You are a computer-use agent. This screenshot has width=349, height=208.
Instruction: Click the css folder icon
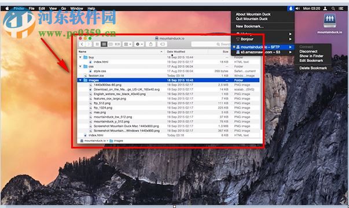click(x=86, y=66)
